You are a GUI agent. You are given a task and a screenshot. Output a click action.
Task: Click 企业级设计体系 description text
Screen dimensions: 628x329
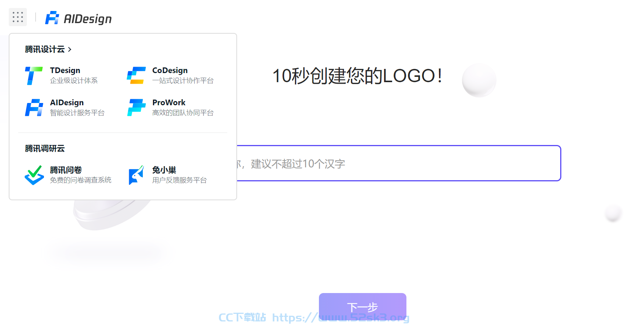(74, 81)
